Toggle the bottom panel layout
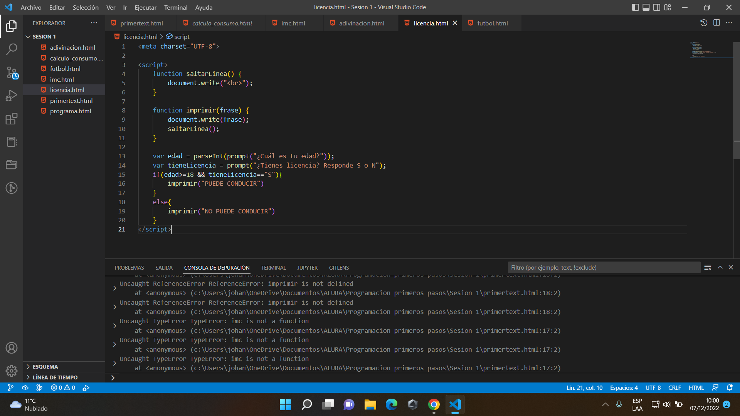The width and height of the screenshot is (740, 416). click(x=646, y=7)
